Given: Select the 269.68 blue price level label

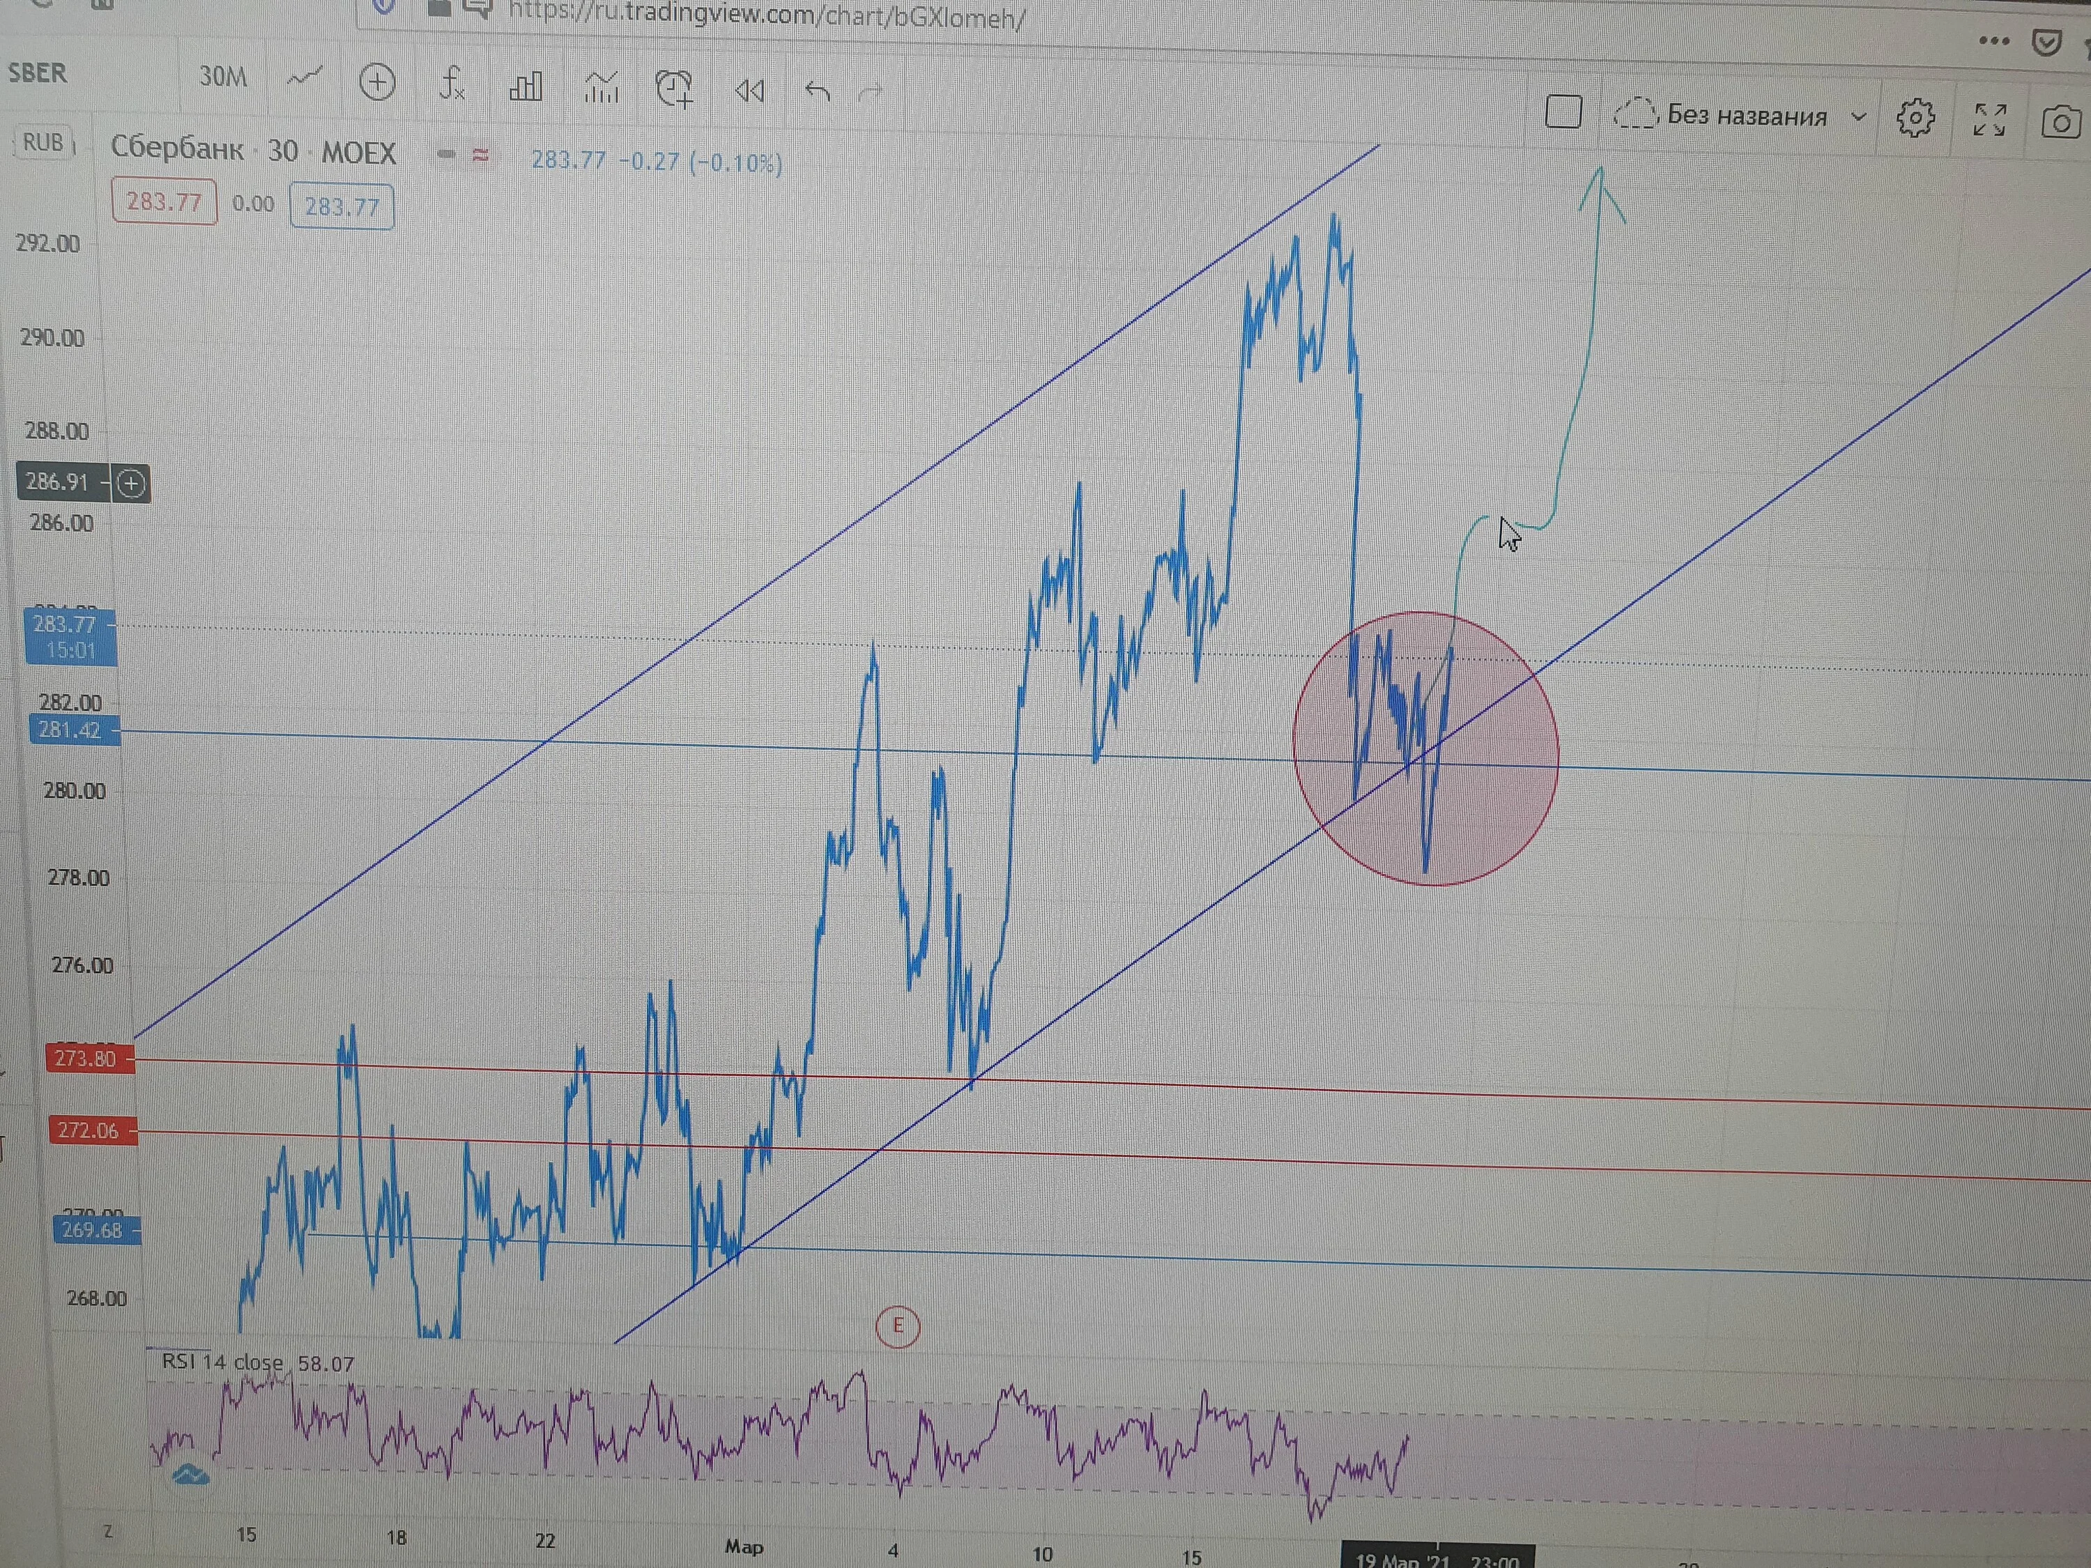Looking at the screenshot, I should click(x=96, y=1231).
